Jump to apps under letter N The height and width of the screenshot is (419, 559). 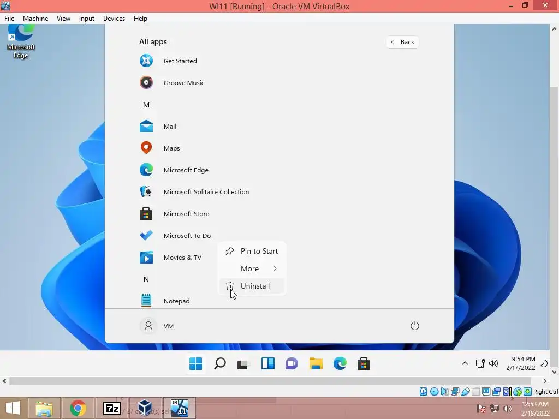click(x=146, y=279)
